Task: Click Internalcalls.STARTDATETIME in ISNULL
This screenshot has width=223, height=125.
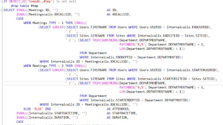Action: [53, 113]
